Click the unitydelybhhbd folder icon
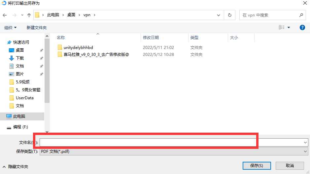The image size is (310, 174). click(x=60, y=47)
